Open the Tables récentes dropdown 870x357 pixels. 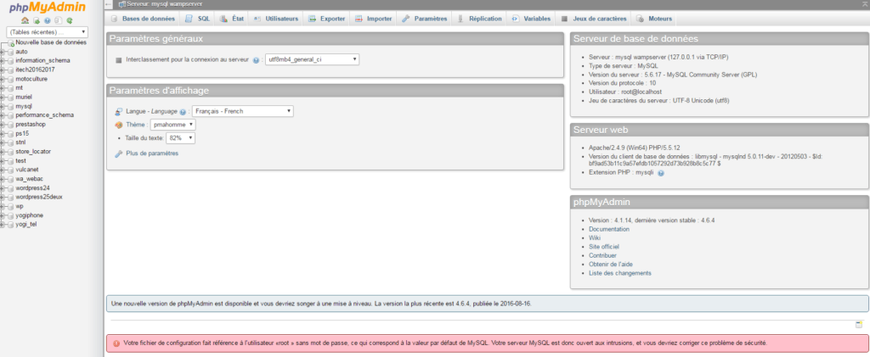(x=48, y=32)
